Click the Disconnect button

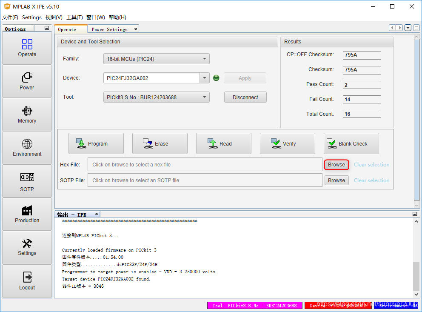tap(245, 97)
